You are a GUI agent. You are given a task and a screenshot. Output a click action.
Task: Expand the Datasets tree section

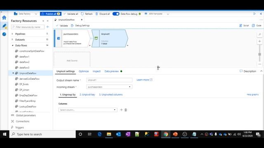(12, 39)
